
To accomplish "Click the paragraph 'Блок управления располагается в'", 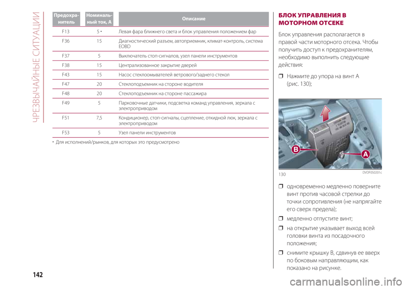I will pyautogui.click(x=328, y=49).
